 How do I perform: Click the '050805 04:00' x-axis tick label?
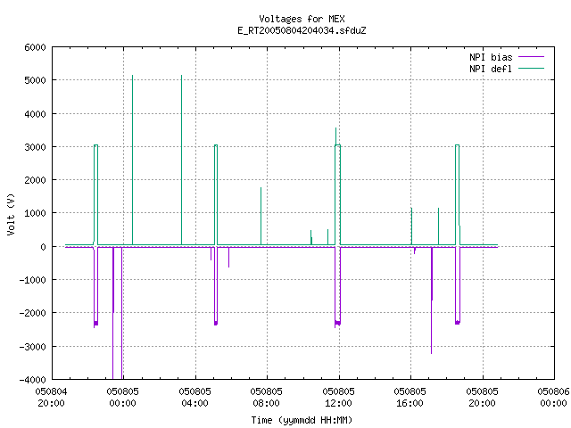(x=194, y=398)
